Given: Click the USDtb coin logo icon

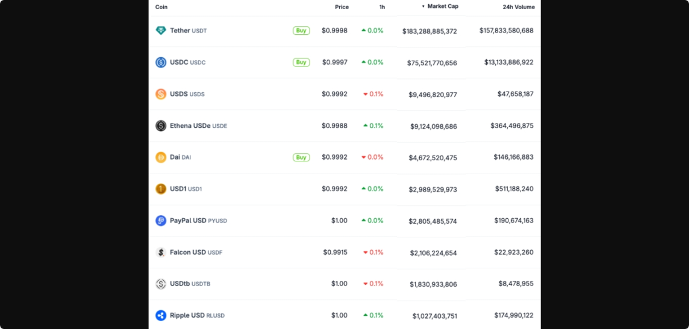Looking at the screenshot, I should [161, 284].
